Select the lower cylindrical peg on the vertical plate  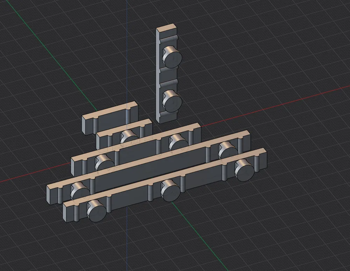click(x=171, y=100)
